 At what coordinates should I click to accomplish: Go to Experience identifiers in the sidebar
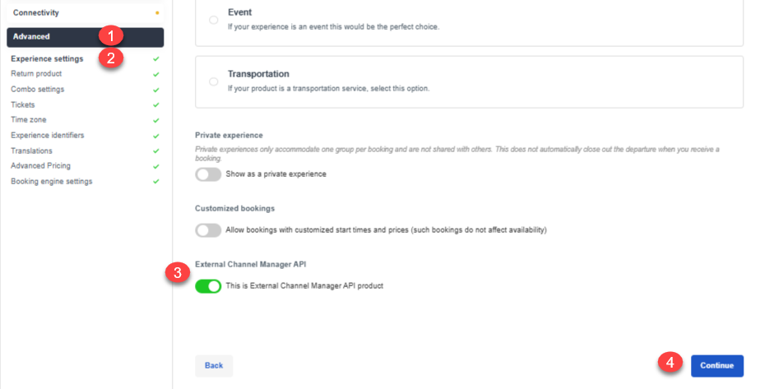[x=48, y=135]
